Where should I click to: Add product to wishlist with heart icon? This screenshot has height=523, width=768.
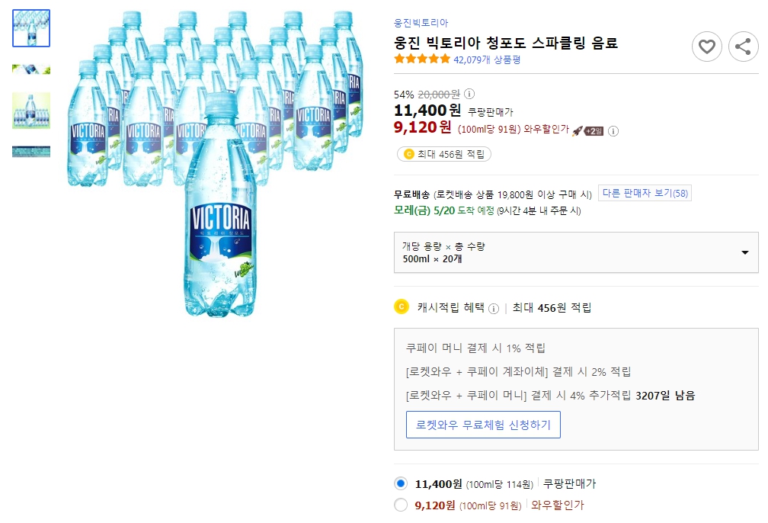(707, 47)
